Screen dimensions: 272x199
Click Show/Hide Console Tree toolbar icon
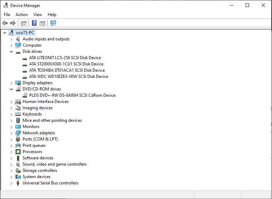coord(24,23)
